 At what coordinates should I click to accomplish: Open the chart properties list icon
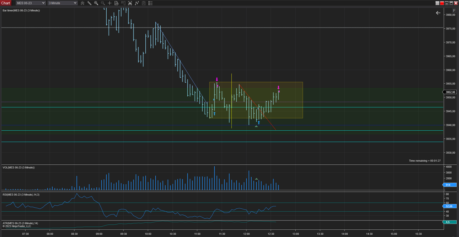[x=150, y=3]
